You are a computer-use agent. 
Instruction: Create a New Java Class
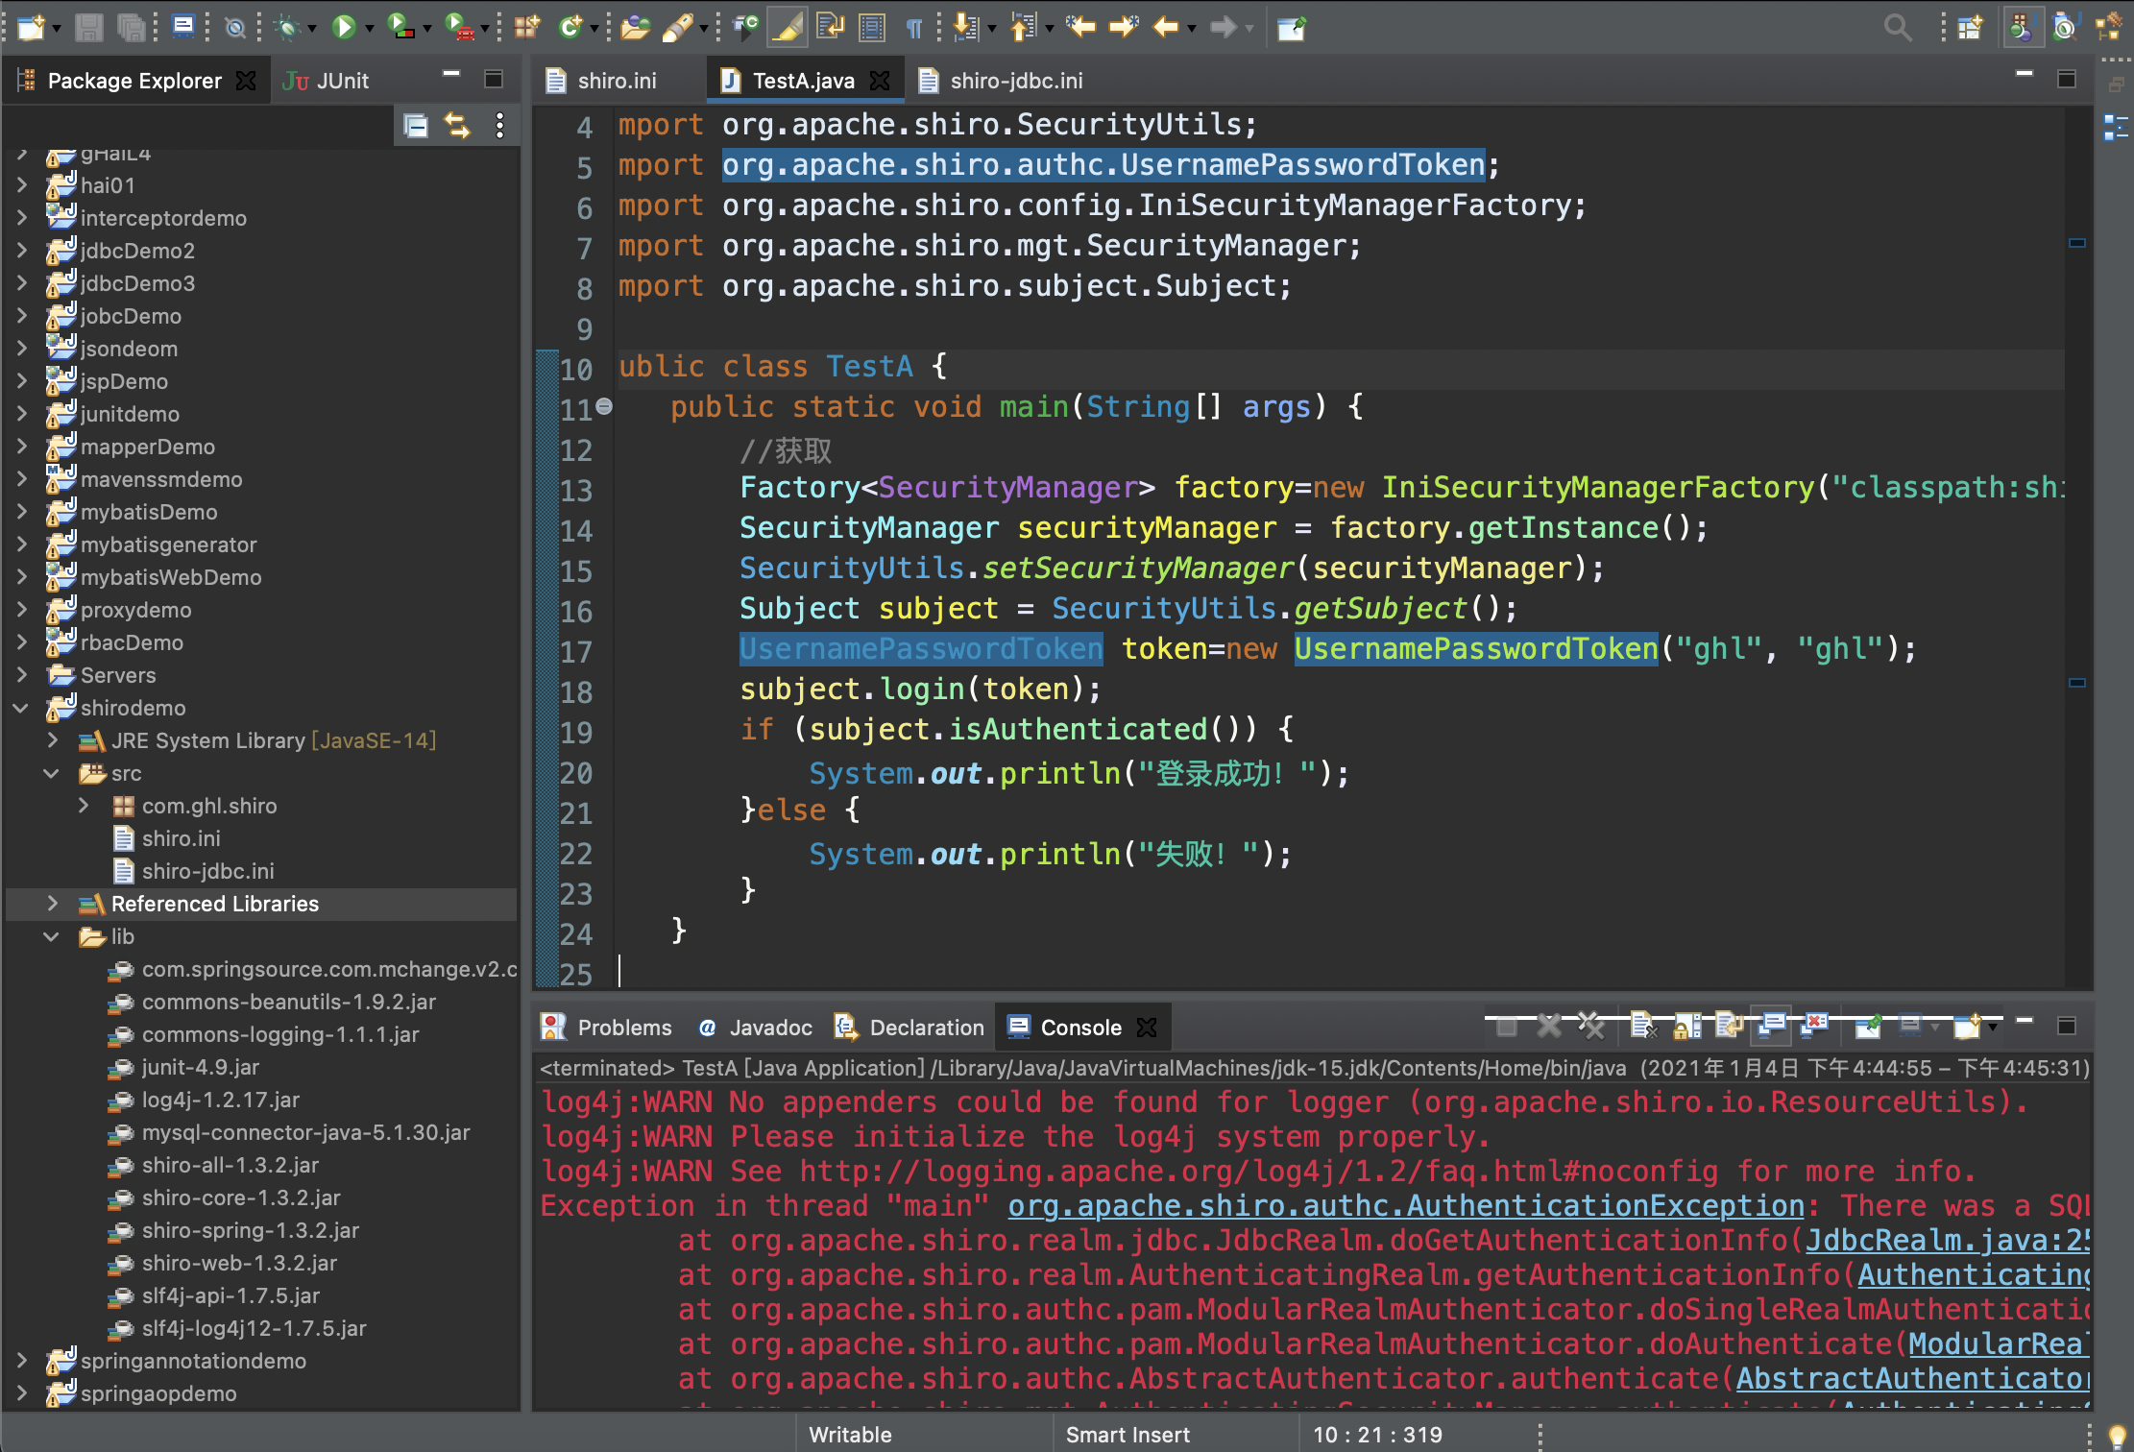[x=571, y=27]
